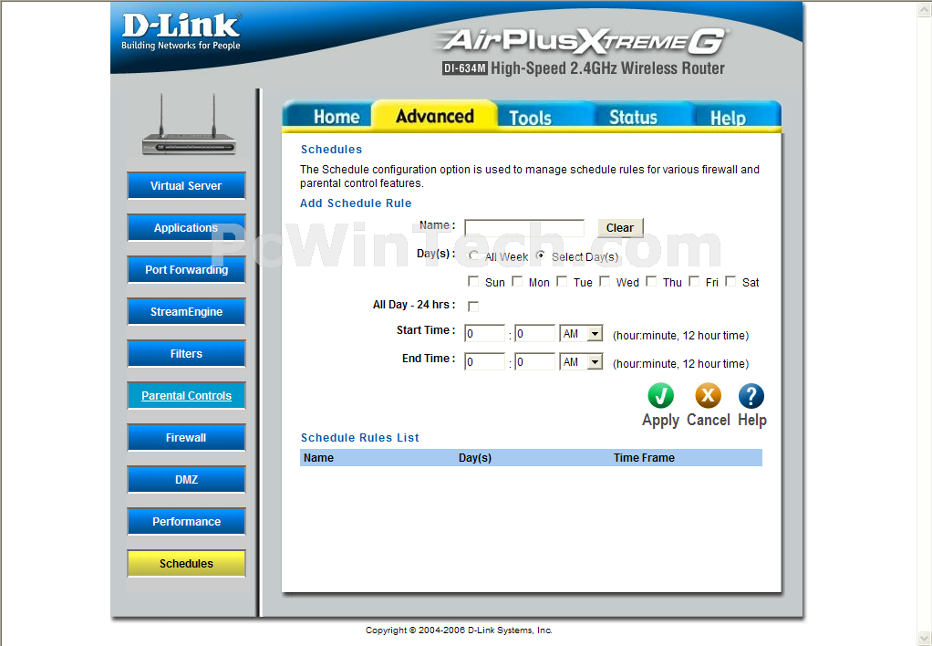Check the Mon checkbox
The height and width of the screenshot is (646, 932).
click(x=517, y=281)
